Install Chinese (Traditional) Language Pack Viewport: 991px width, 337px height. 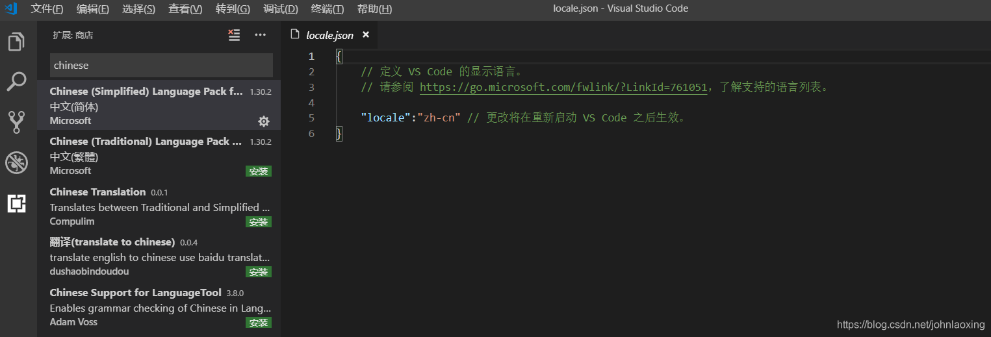(x=259, y=171)
